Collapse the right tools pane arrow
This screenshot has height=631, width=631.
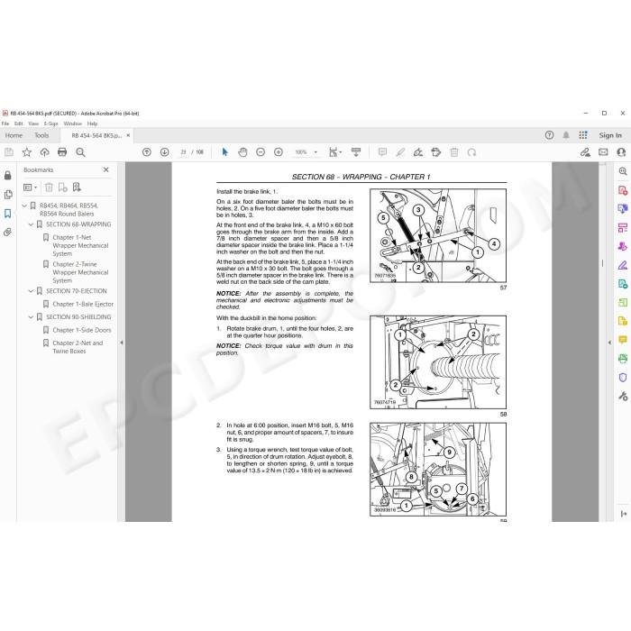(609, 343)
